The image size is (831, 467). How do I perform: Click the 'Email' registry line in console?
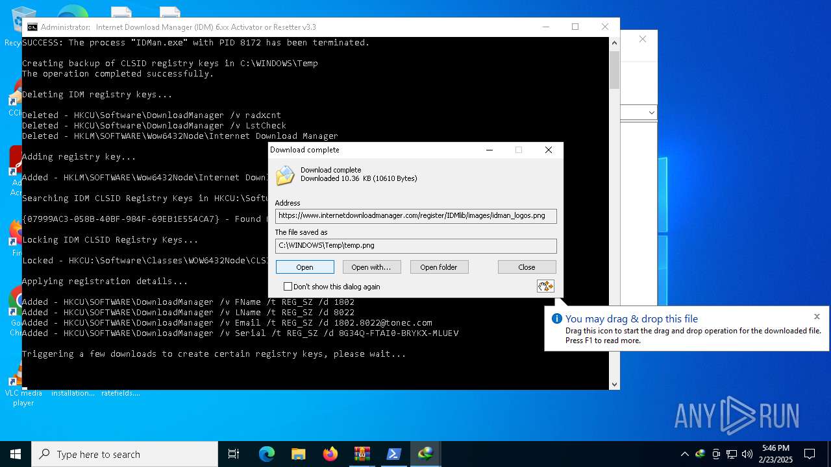coord(227,323)
